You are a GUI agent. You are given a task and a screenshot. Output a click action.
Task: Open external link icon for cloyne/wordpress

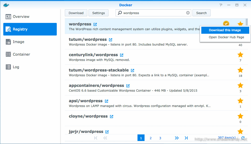point(111,116)
